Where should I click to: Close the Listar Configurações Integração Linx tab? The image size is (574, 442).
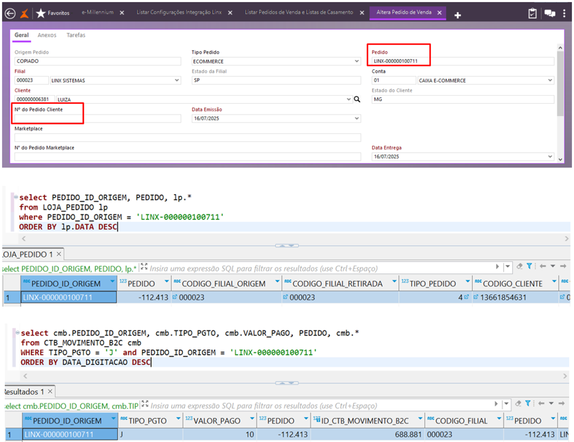[x=230, y=13]
